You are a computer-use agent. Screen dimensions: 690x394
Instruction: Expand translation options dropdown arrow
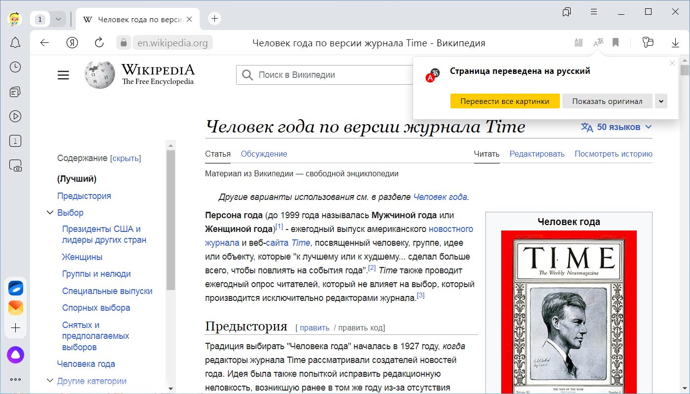tap(661, 101)
